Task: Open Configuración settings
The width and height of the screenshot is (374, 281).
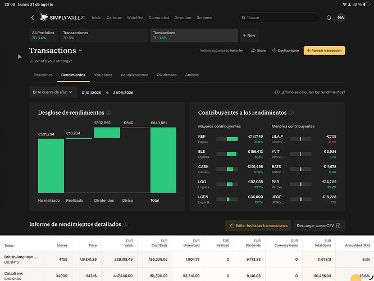Action: coord(285,51)
